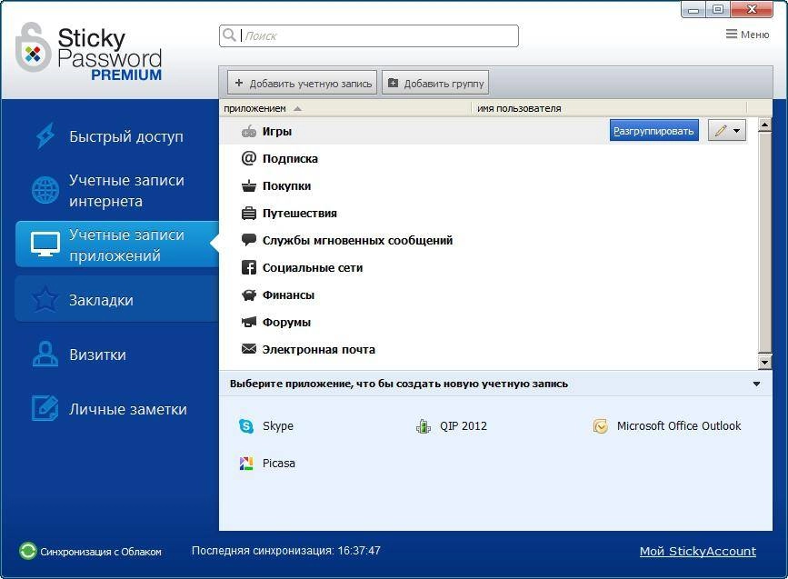Choose Microsoft Office Outlook label
788x579 pixels.
coord(679,426)
